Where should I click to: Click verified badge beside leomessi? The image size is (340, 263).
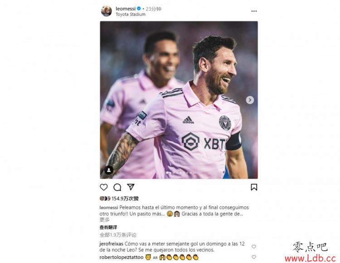139,9
